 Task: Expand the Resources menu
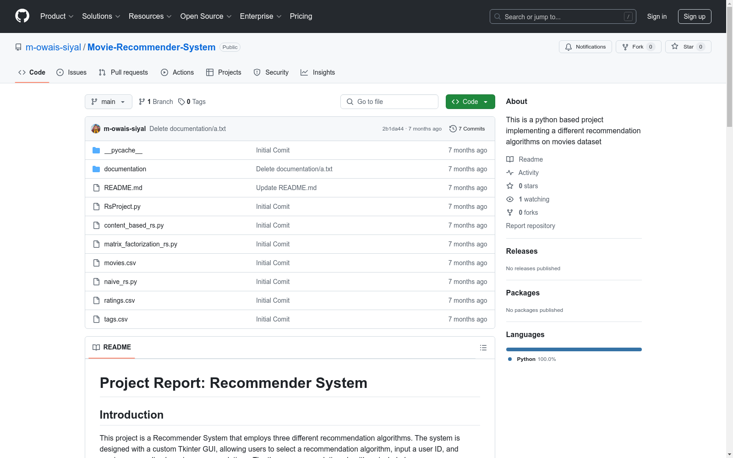(x=150, y=16)
